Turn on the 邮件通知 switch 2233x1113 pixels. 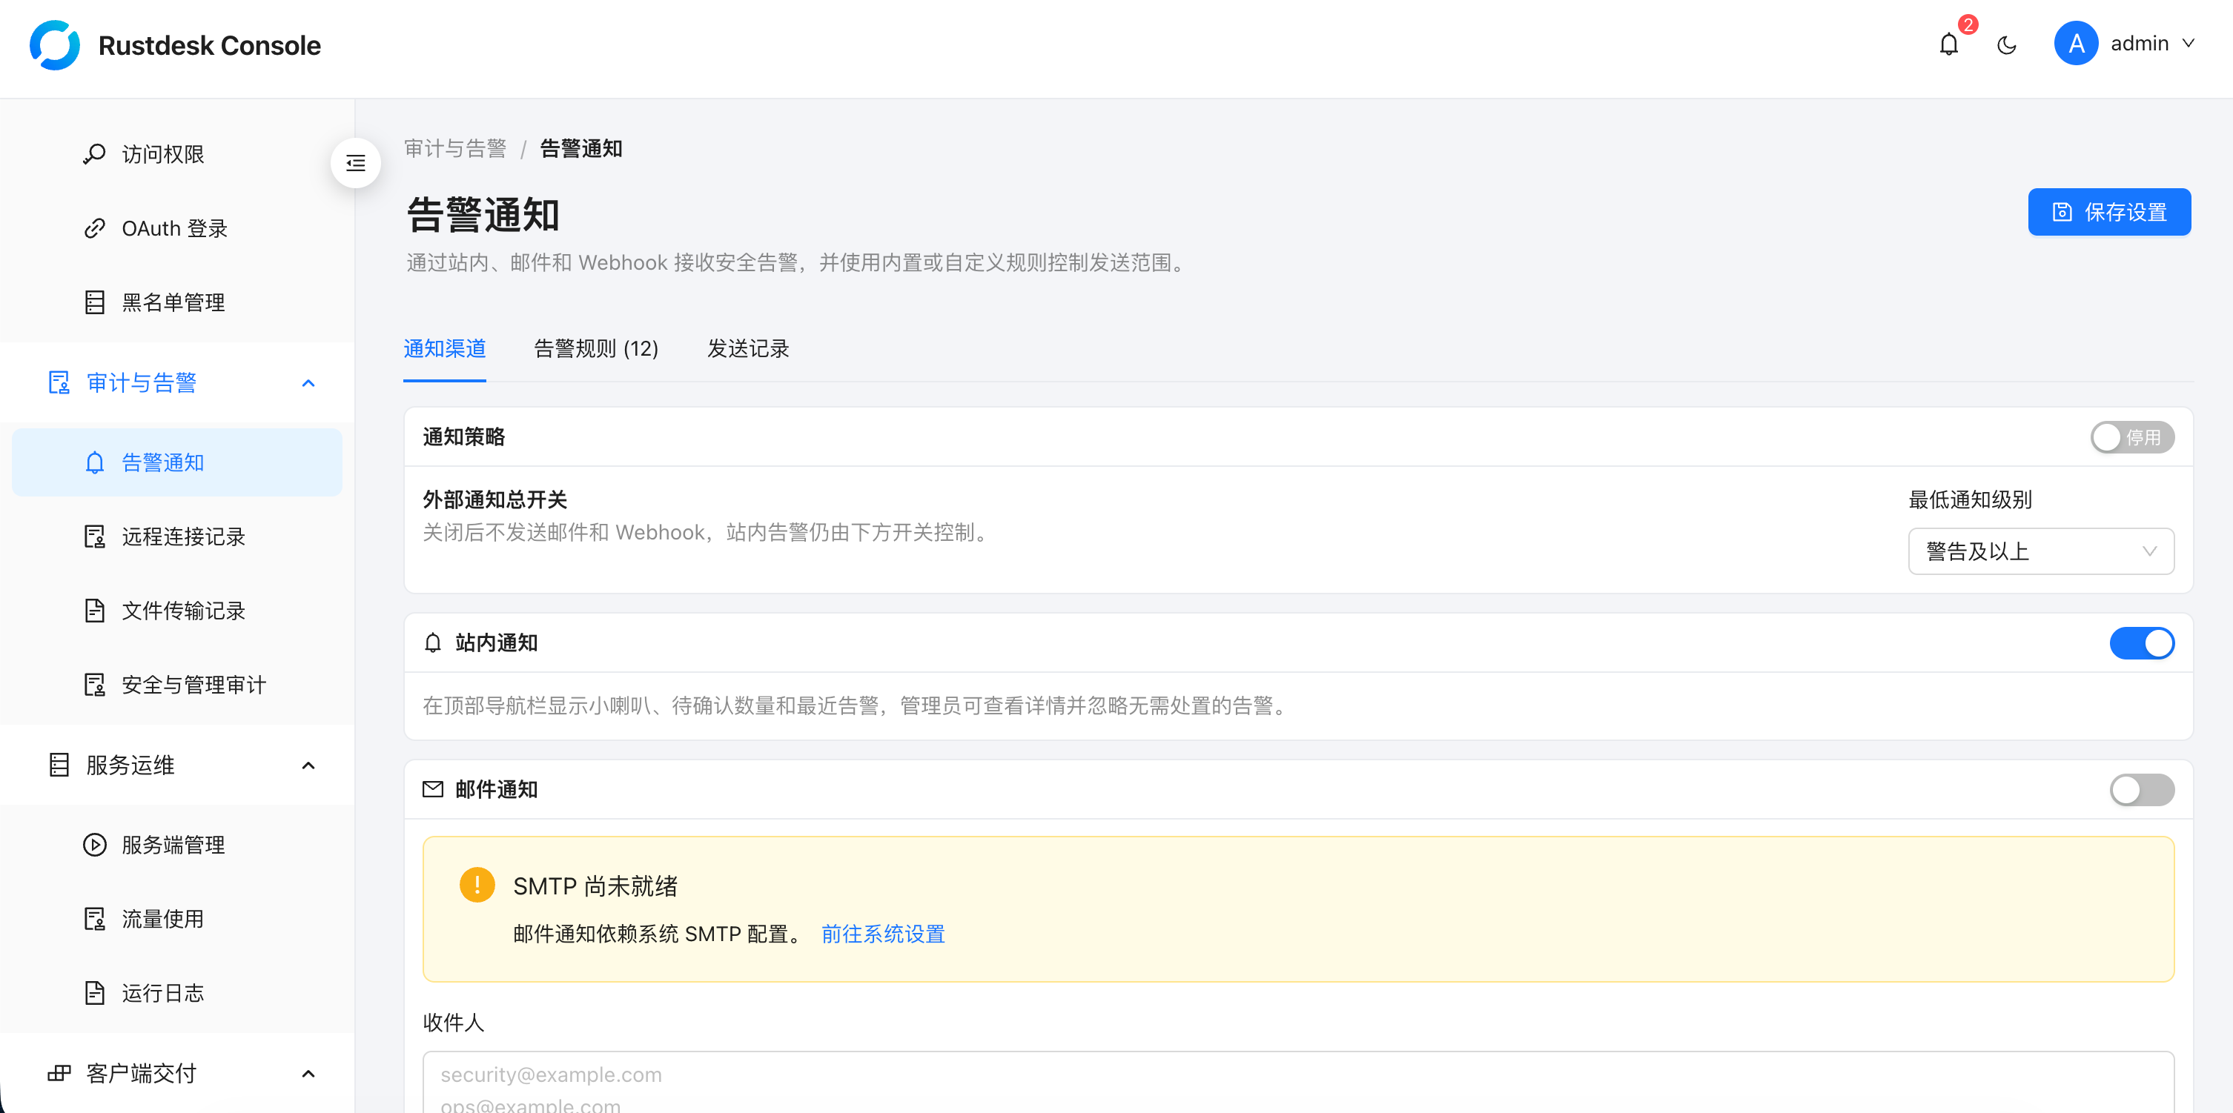(2141, 789)
